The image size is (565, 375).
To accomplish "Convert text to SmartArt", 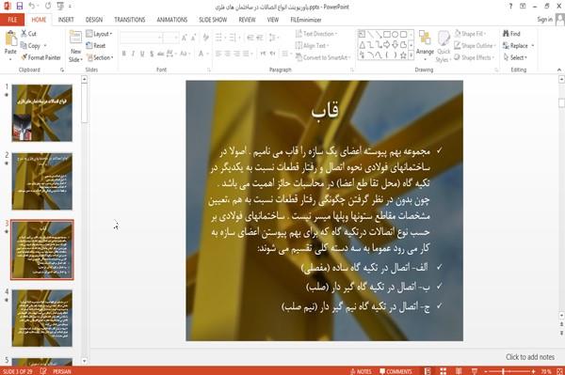I will click(x=323, y=57).
